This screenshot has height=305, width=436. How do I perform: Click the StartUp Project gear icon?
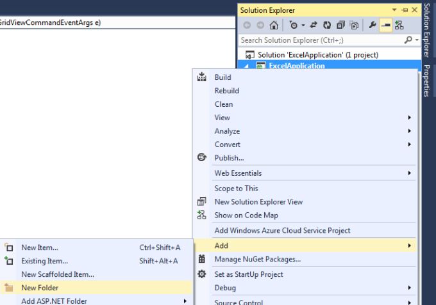point(201,274)
